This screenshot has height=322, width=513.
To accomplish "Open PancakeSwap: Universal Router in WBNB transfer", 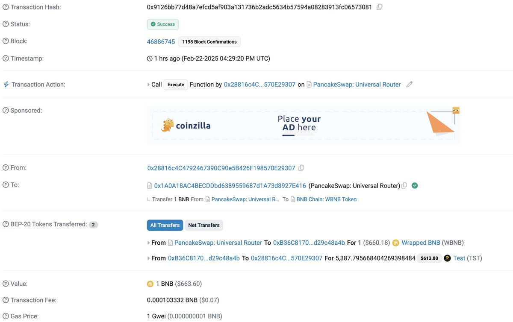I will 218,243.
